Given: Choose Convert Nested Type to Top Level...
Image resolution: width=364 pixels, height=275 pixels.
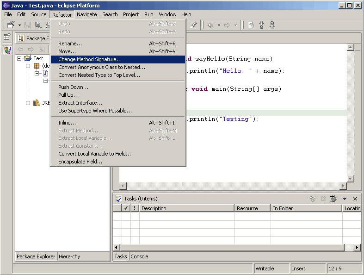Looking at the screenshot, I should pos(118,75).
